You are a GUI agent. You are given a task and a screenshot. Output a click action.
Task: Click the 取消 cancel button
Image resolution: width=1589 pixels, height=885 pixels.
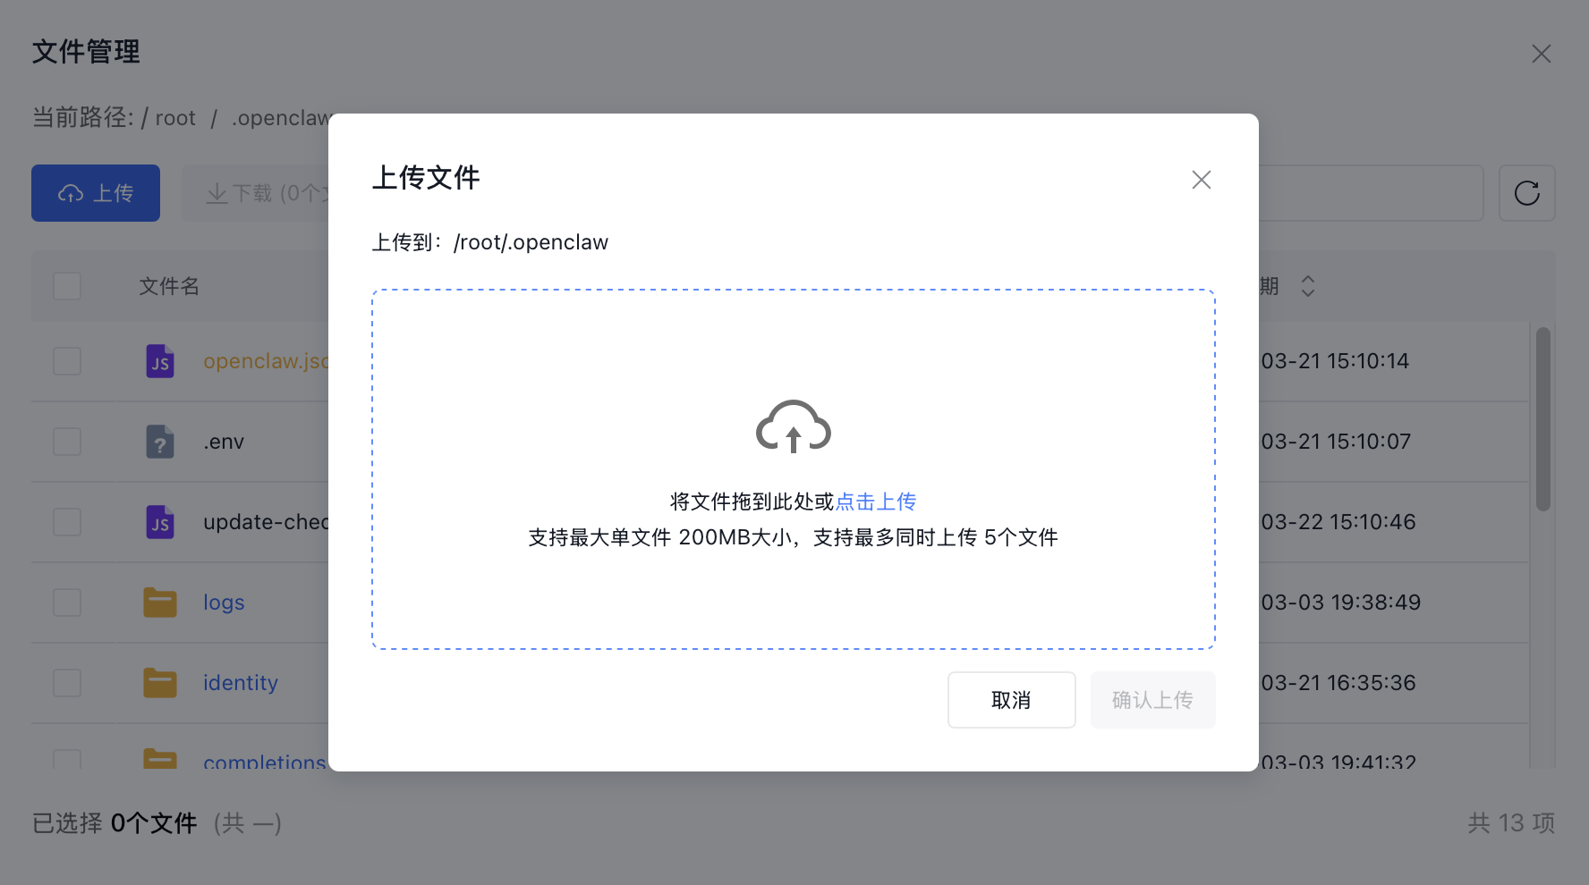tap(1011, 700)
